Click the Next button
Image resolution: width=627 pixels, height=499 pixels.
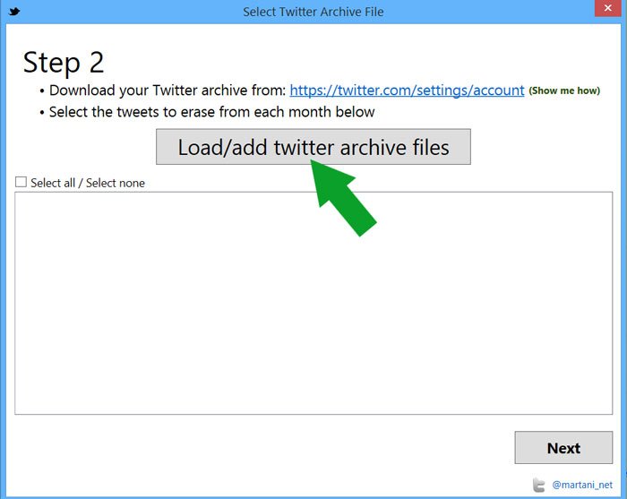click(563, 447)
